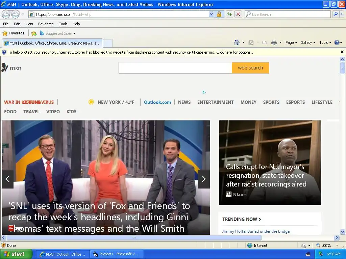Open the SPORTS navigation link
346x259 pixels.
pos(271,102)
